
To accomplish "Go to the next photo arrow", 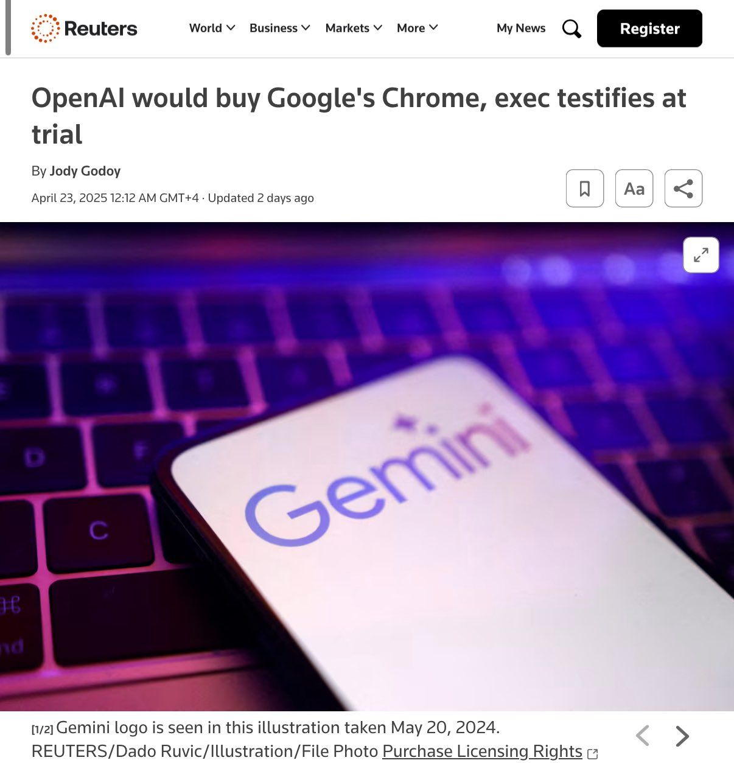I will (x=682, y=736).
